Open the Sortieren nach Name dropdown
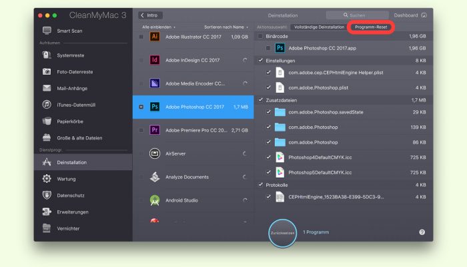 click(226, 27)
